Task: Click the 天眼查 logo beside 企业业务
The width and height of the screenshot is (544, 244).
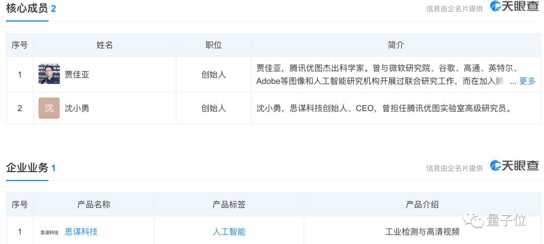Action: point(514,166)
